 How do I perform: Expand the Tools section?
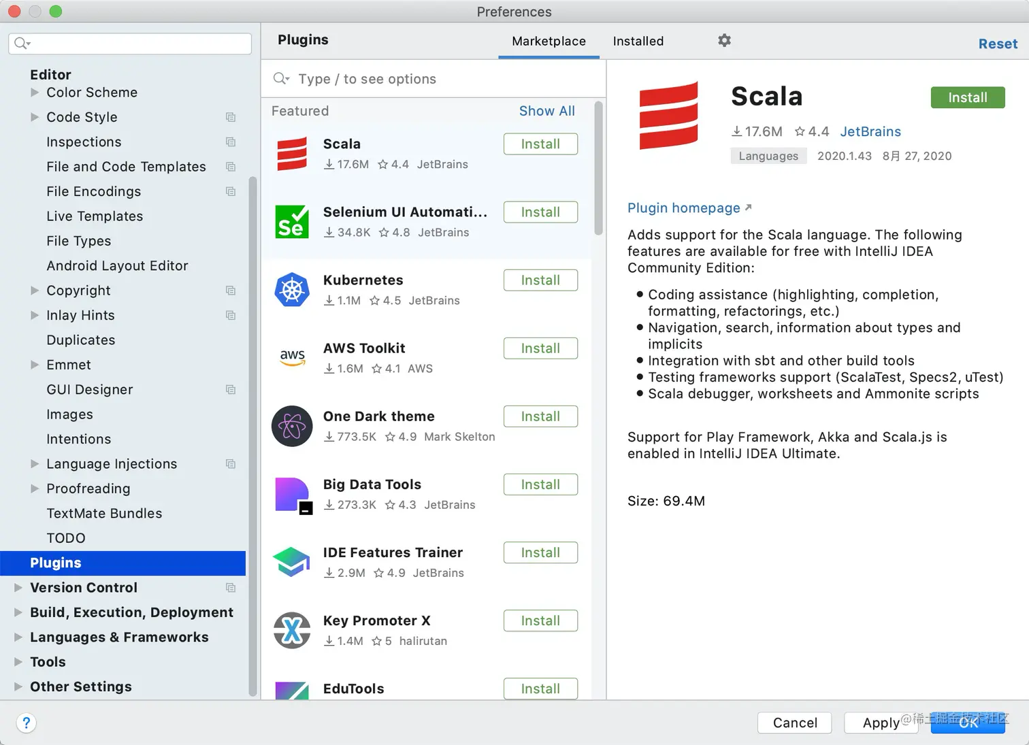18,662
